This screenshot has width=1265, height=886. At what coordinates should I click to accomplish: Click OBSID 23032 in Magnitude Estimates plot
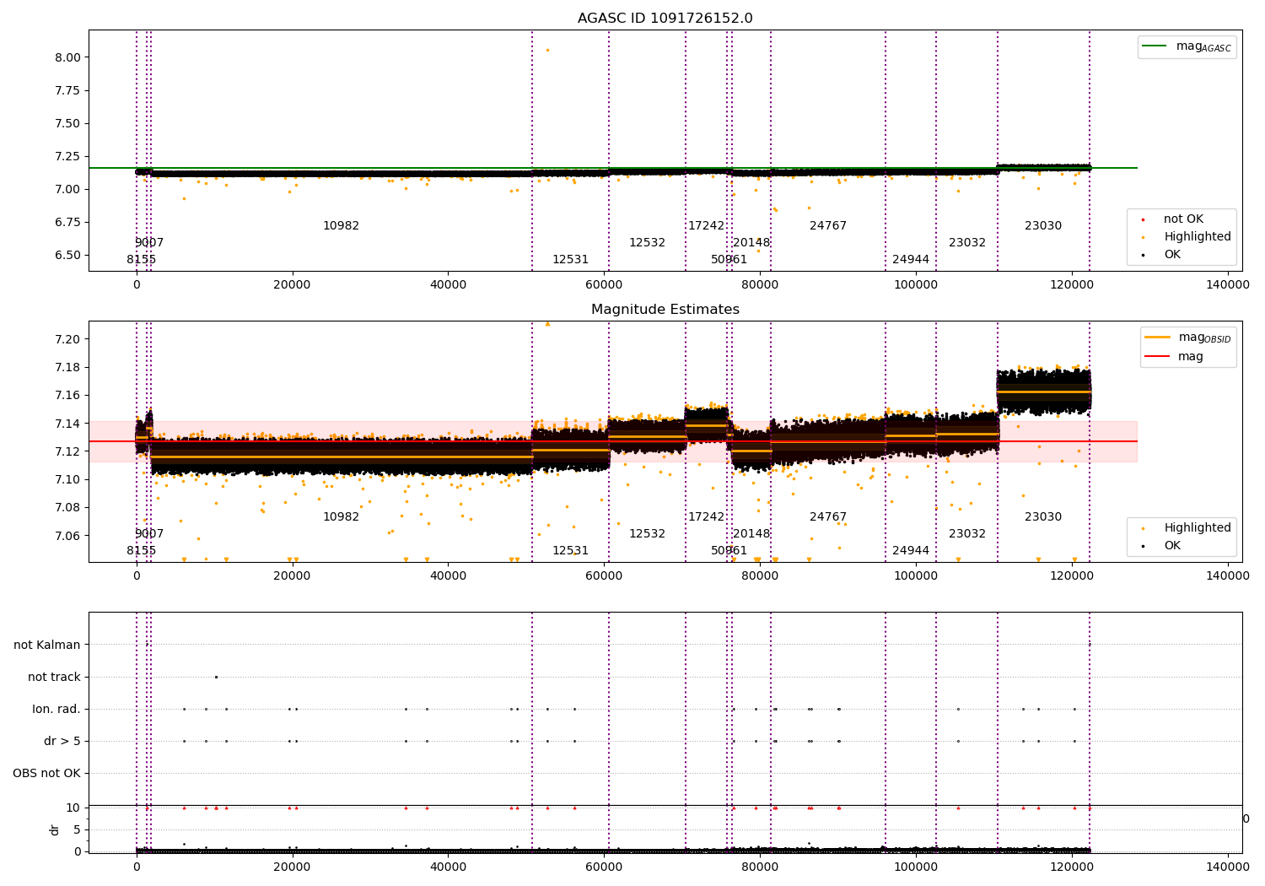pos(967,533)
